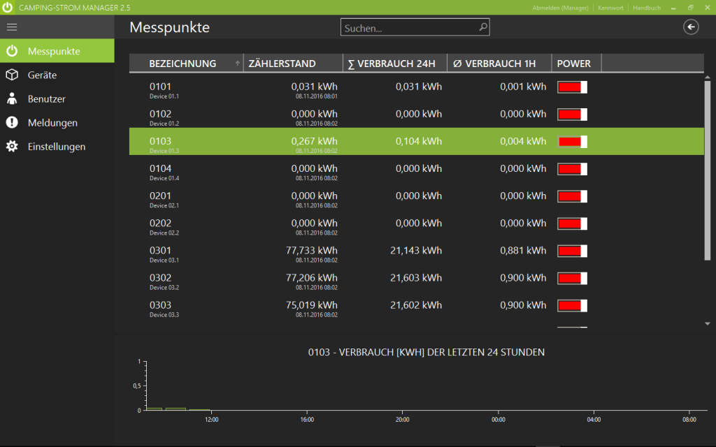Image resolution: width=716 pixels, height=447 pixels.
Task: Click the 24h consumption value 0,104 kWh
Action: coord(419,141)
